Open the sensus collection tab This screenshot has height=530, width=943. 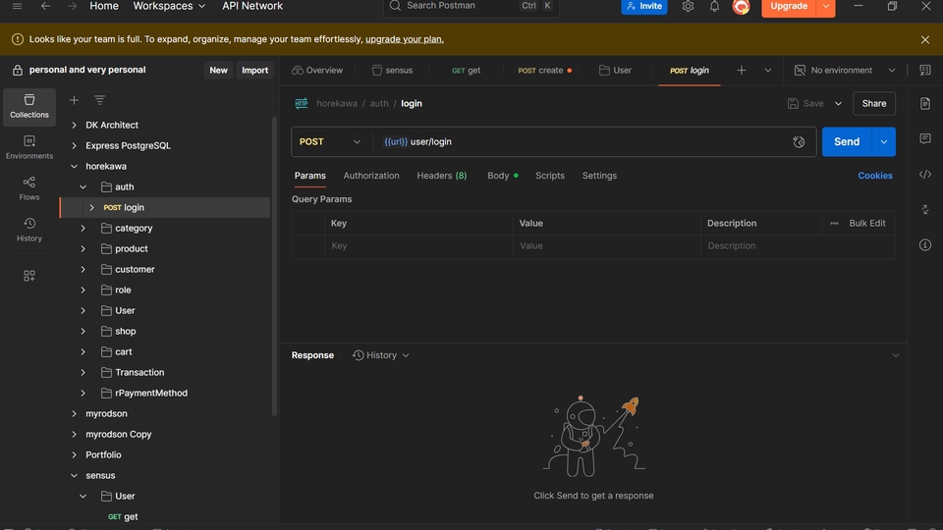(x=392, y=71)
